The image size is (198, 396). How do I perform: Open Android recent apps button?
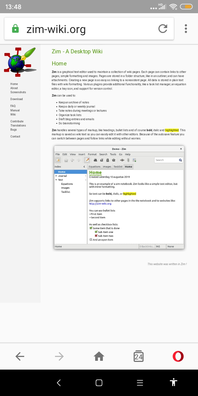coord(140,383)
